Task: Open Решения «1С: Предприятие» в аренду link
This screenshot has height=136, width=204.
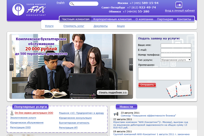Action: point(81,113)
